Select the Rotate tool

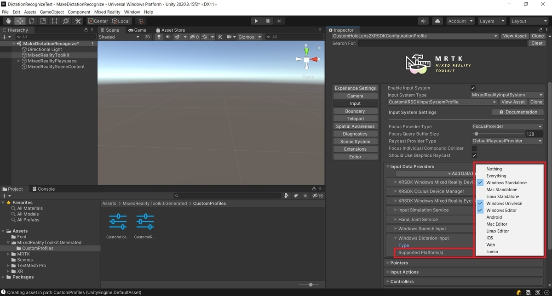[32, 21]
